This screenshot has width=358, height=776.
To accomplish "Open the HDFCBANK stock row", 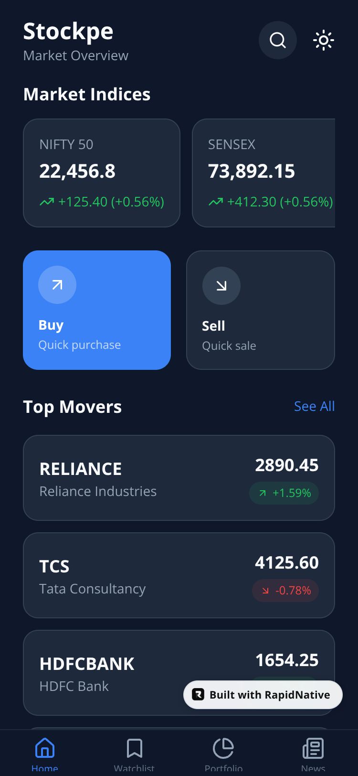I will click(x=179, y=673).
